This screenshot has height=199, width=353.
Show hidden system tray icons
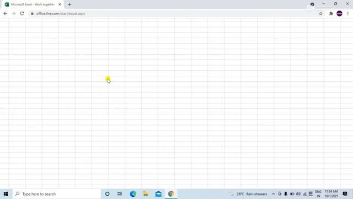click(x=273, y=194)
